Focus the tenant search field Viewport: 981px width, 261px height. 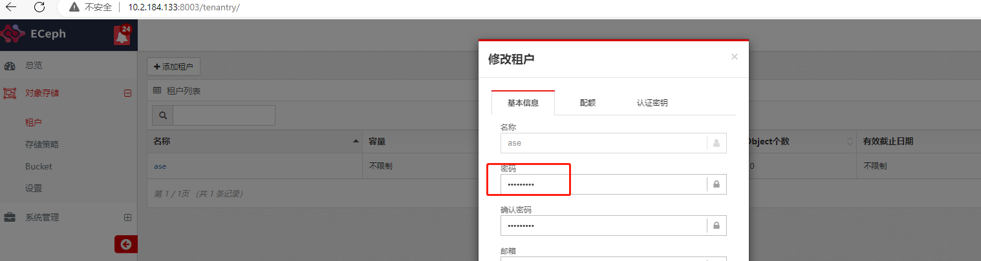[224, 115]
